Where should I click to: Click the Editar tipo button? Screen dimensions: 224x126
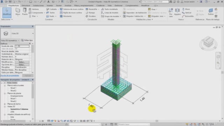27,40
